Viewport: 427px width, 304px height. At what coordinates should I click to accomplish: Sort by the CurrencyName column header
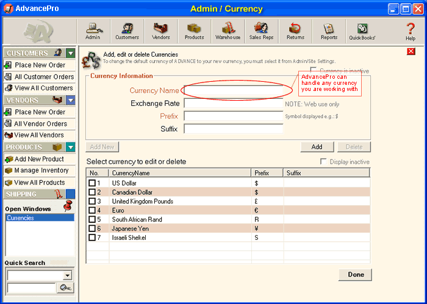[x=180, y=173]
